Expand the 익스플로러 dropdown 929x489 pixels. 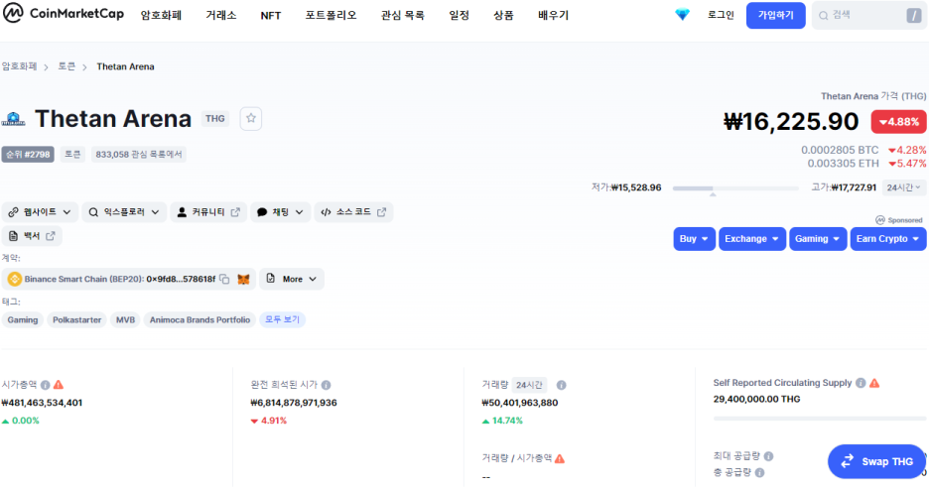124,212
